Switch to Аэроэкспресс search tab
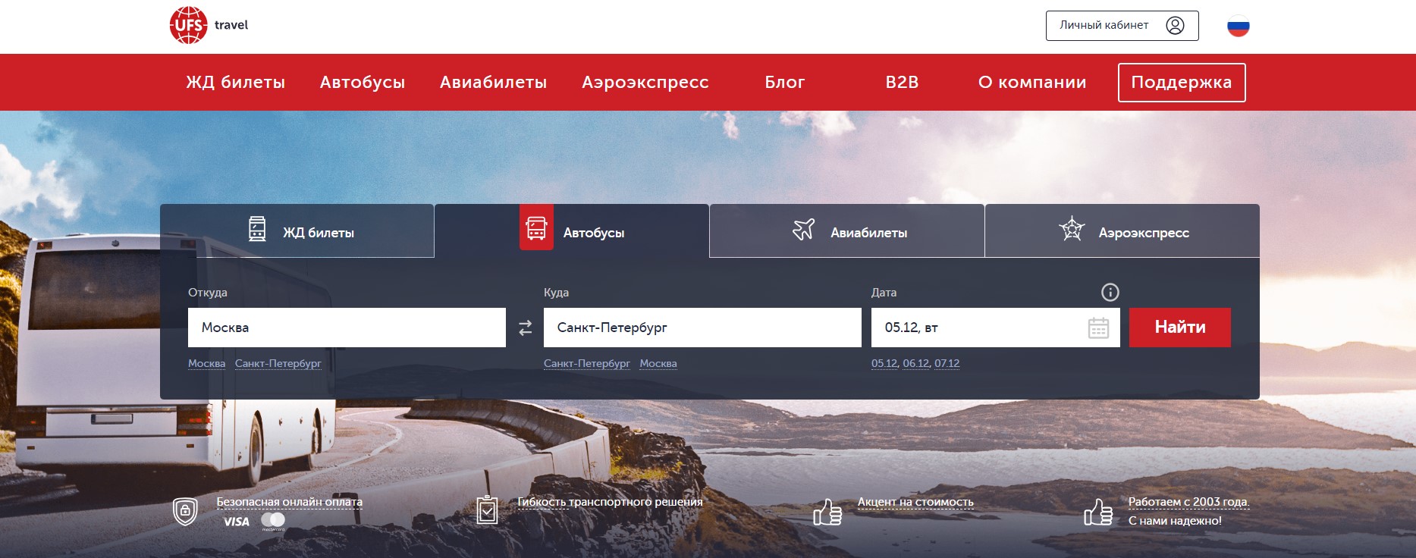The width and height of the screenshot is (1416, 558). [x=1122, y=231]
